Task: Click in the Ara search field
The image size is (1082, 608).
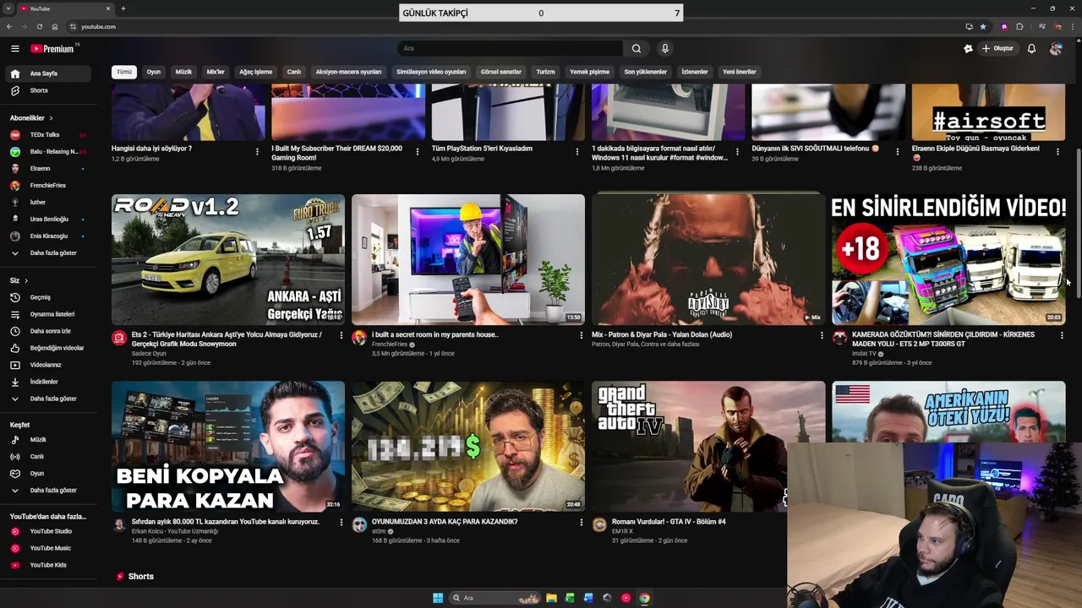Action: (511, 49)
